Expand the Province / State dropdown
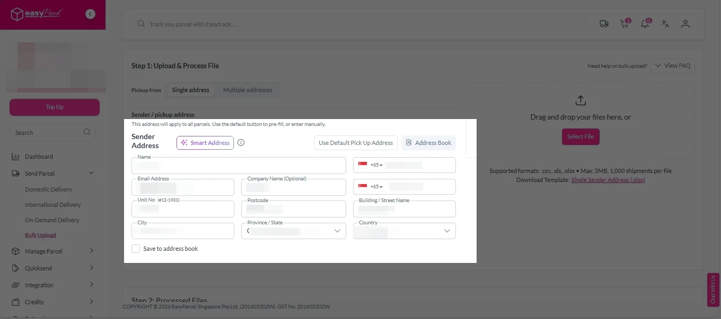721x319 pixels. 337,231
